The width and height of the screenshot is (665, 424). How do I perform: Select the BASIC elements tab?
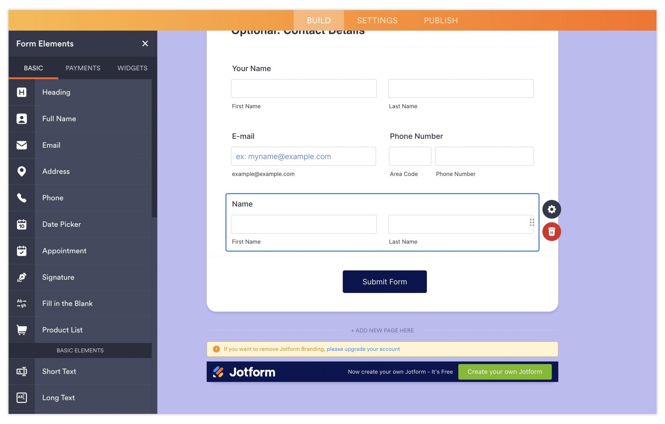click(x=33, y=68)
